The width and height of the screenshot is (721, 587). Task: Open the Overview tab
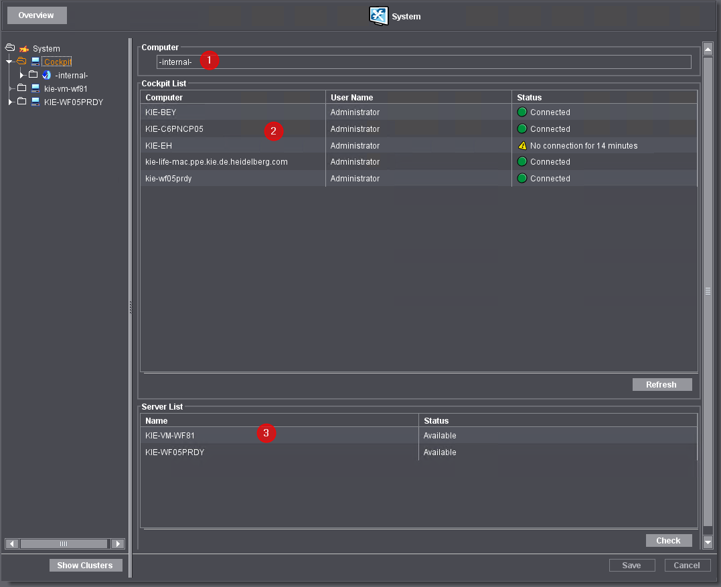(36, 15)
